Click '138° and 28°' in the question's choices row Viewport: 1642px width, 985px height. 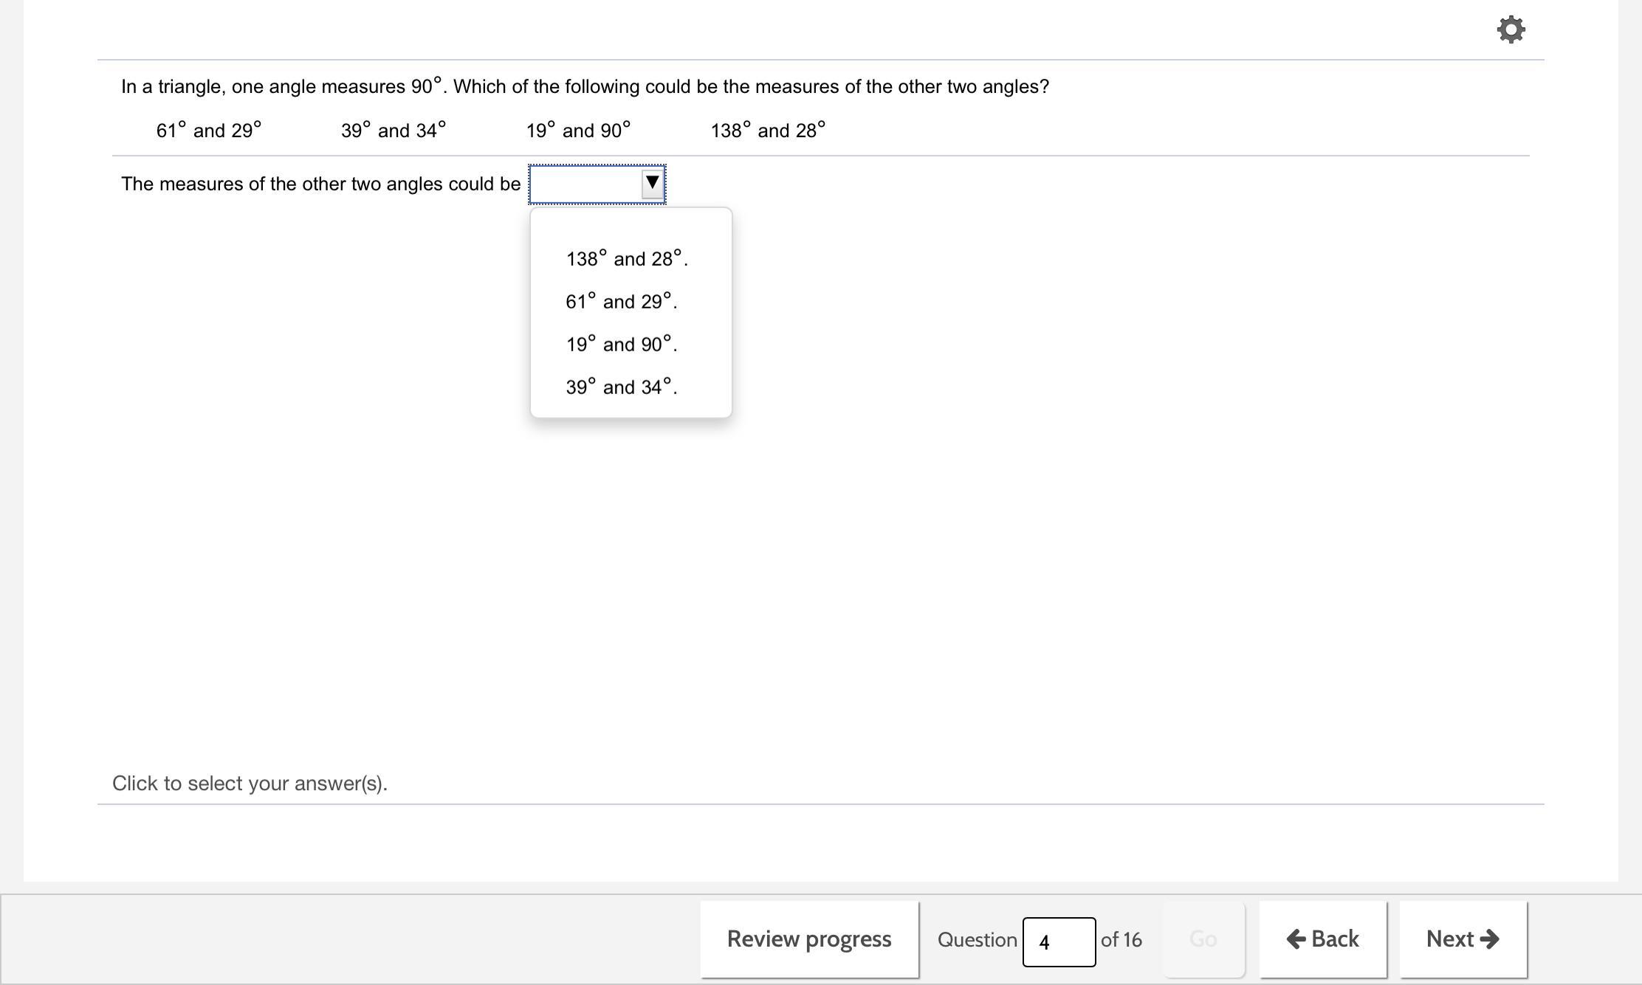768,131
